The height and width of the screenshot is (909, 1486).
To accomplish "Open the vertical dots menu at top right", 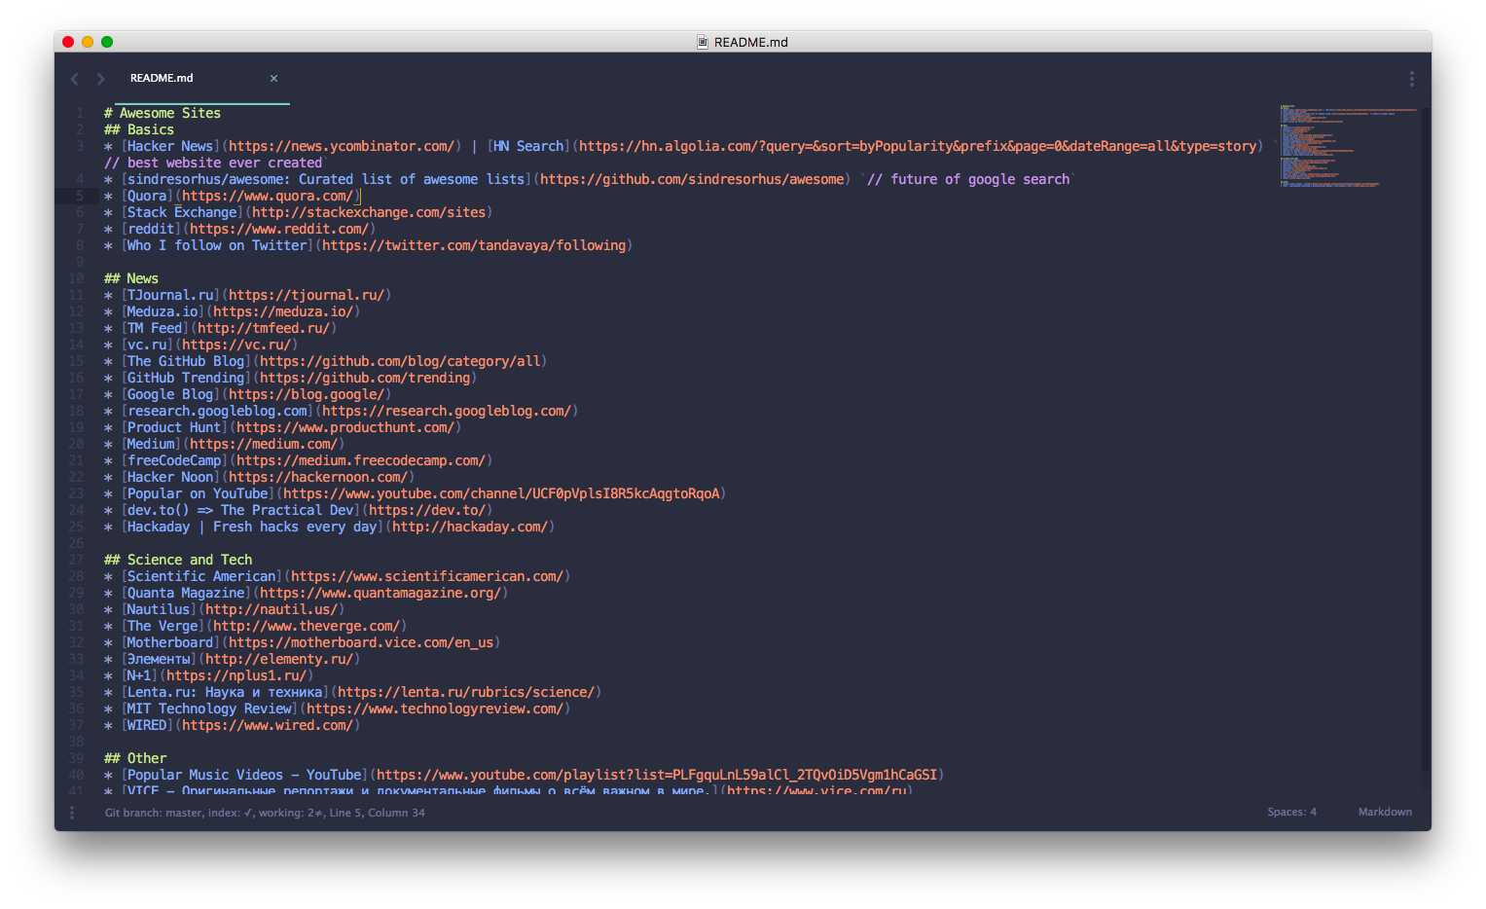I will (x=1411, y=79).
